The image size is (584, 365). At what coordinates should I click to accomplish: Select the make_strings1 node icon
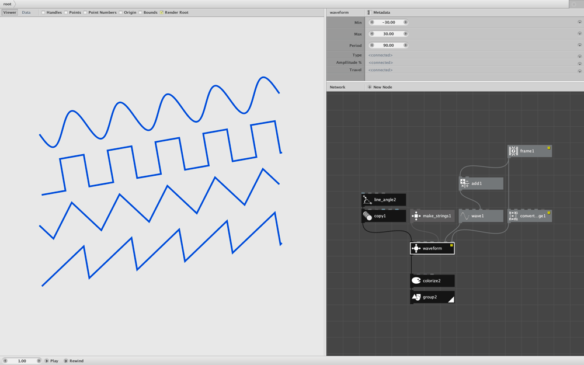click(x=416, y=216)
